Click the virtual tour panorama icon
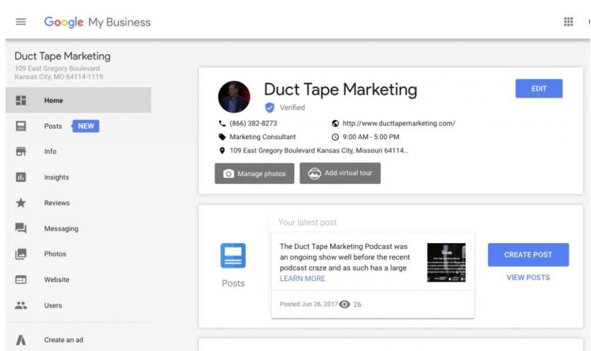This screenshot has width=591, height=351. (315, 173)
